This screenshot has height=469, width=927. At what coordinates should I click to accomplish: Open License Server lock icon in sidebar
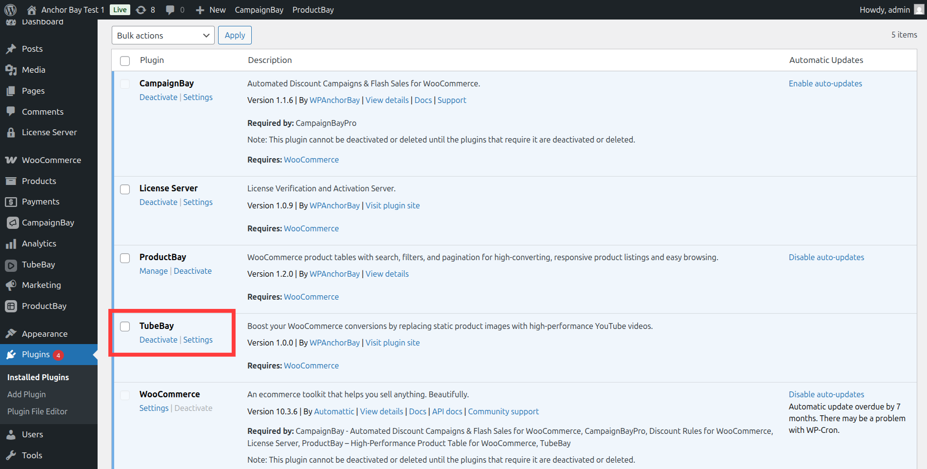click(x=11, y=132)
